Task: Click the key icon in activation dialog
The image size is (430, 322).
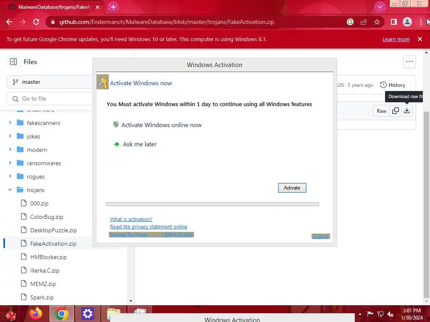Action: [x=102, y=82]
